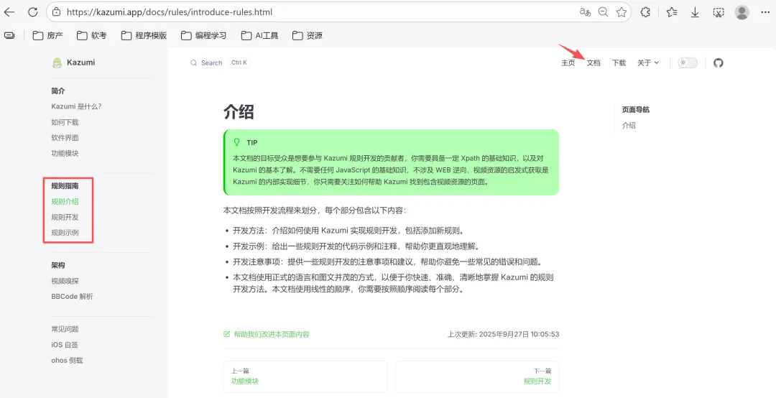Click the browser back arrow
776x398 pixels.
pos(9,12)
